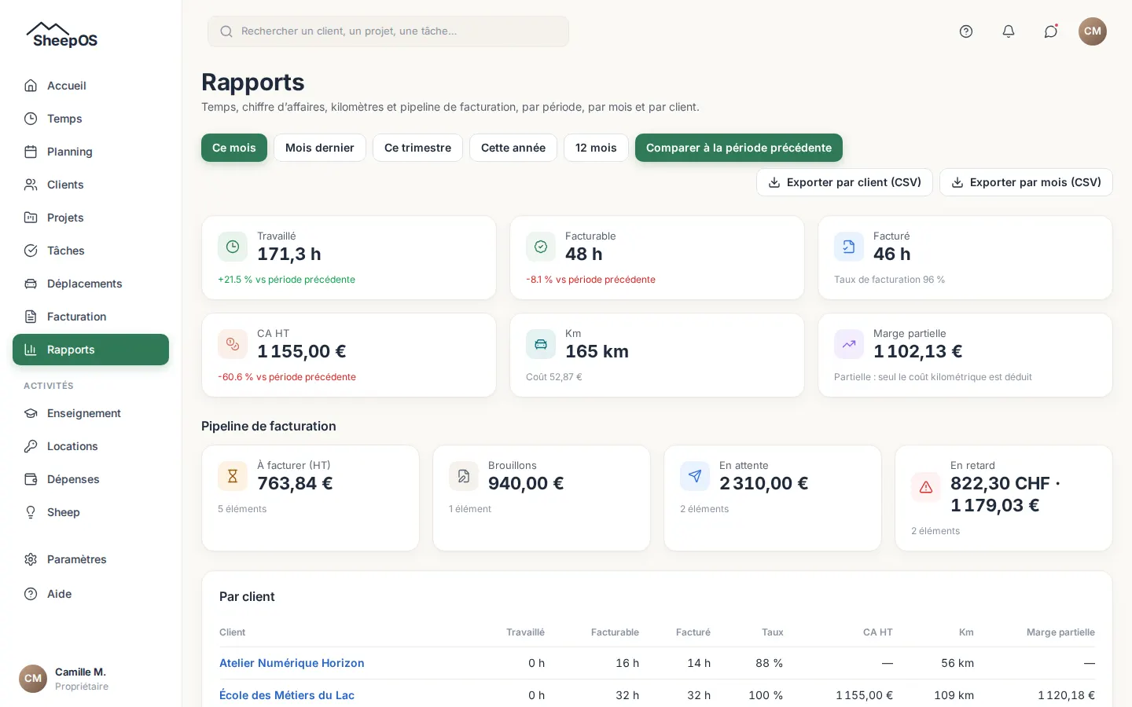Open the messages chat icon
The height and width of the screenshot is (707, 1132).
pyautogui.click(x=1051, y=31)
